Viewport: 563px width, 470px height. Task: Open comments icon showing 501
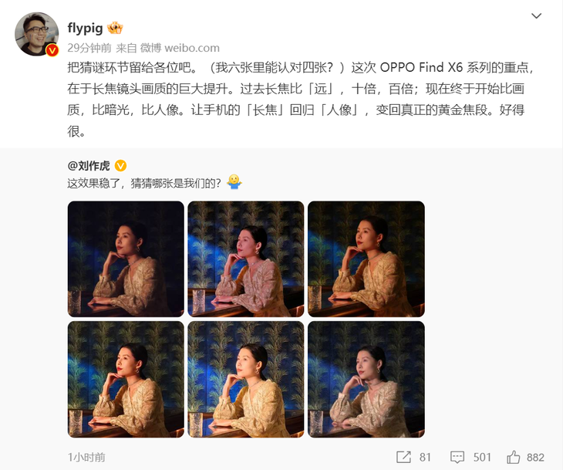coord(457,457)
